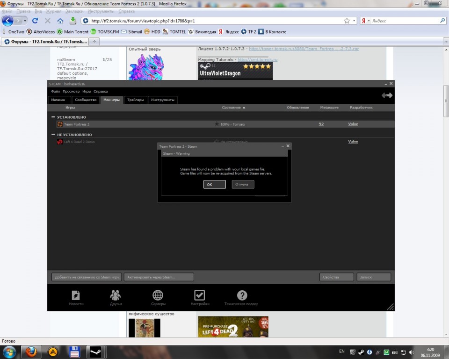Open the TOMSK.FM bookmark

[105, 32]
